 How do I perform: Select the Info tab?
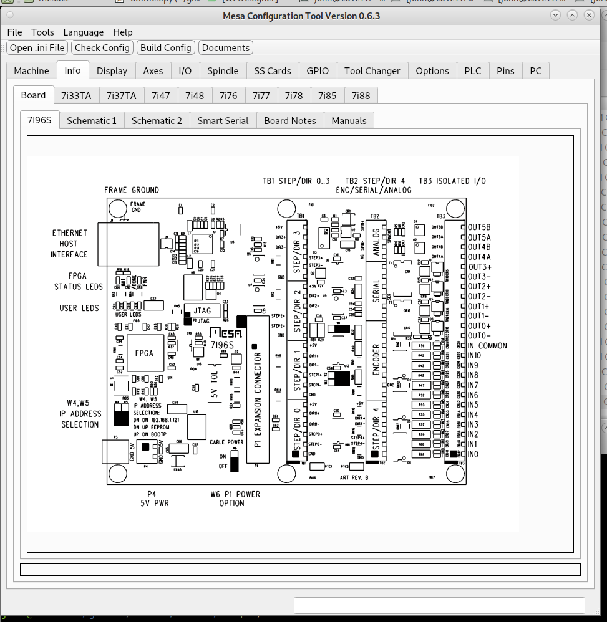[x=72, y=70]
